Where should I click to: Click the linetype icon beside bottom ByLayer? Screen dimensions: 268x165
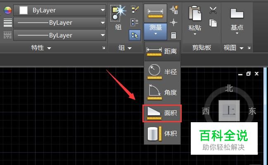point(8,35)
